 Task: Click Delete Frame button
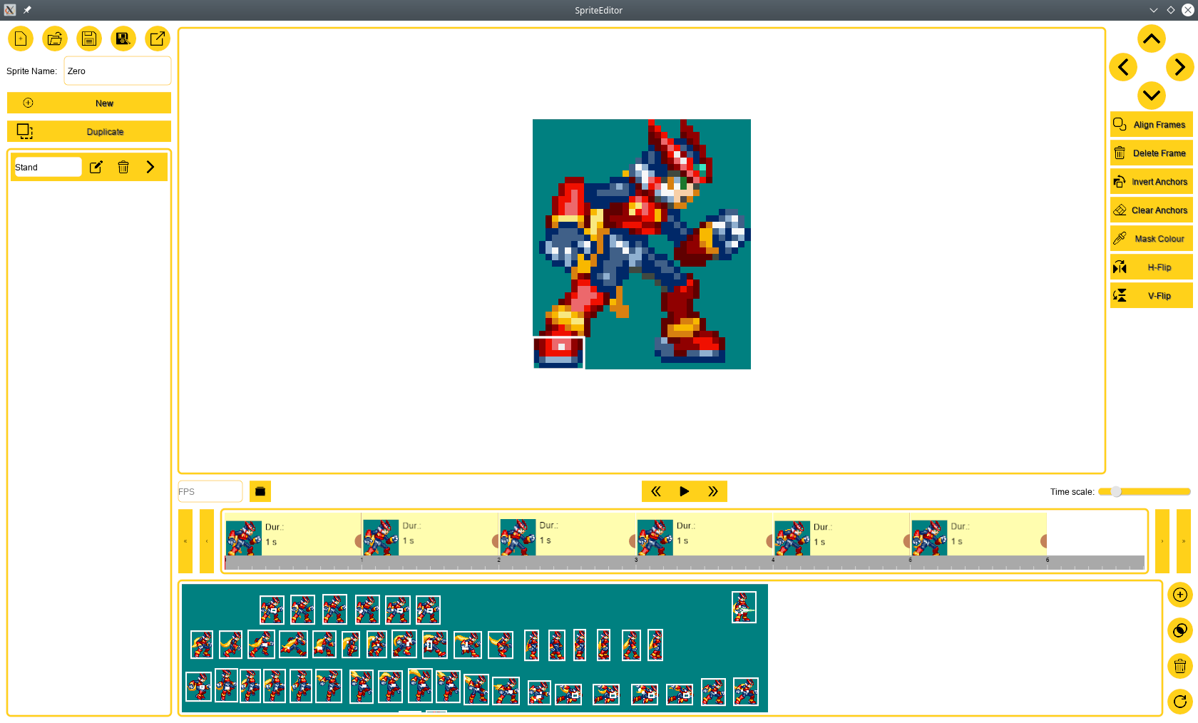(x=1152, y=153)
